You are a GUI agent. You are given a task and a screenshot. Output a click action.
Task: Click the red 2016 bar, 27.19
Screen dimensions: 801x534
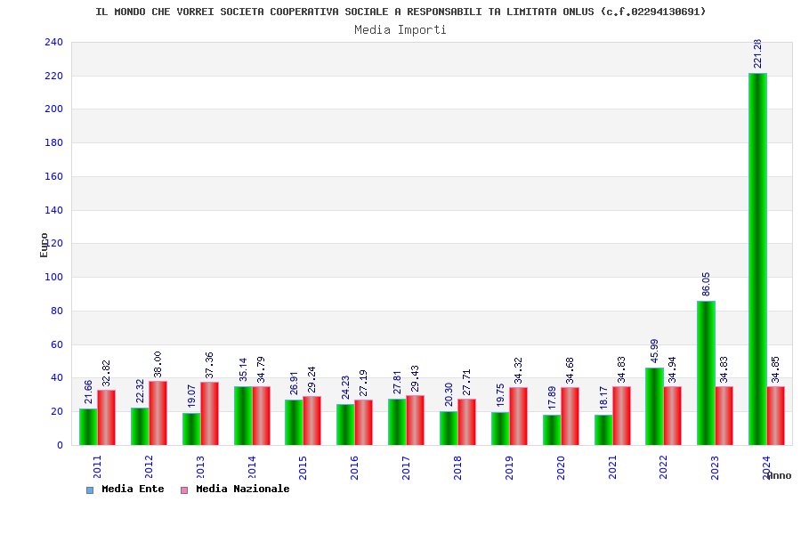tap(364, 422)
